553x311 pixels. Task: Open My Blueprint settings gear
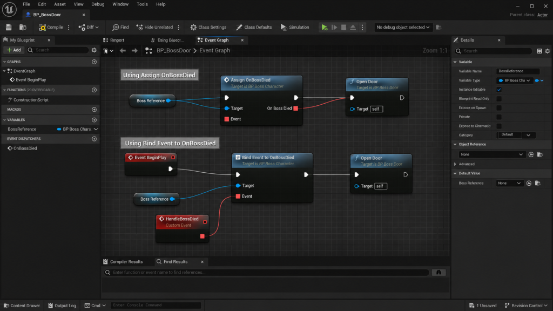[x=94, y=50]
